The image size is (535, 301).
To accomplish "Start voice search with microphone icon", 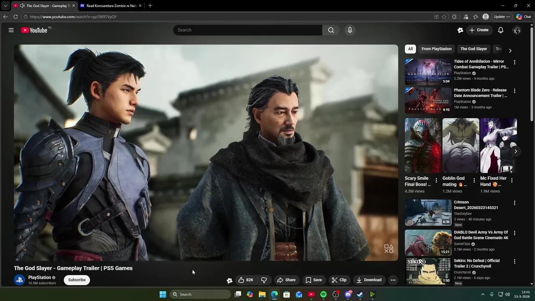I will point(350,30).
